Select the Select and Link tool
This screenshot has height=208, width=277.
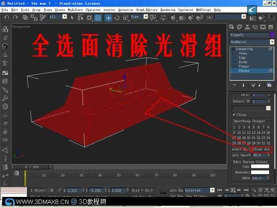(x=25, y=17)
